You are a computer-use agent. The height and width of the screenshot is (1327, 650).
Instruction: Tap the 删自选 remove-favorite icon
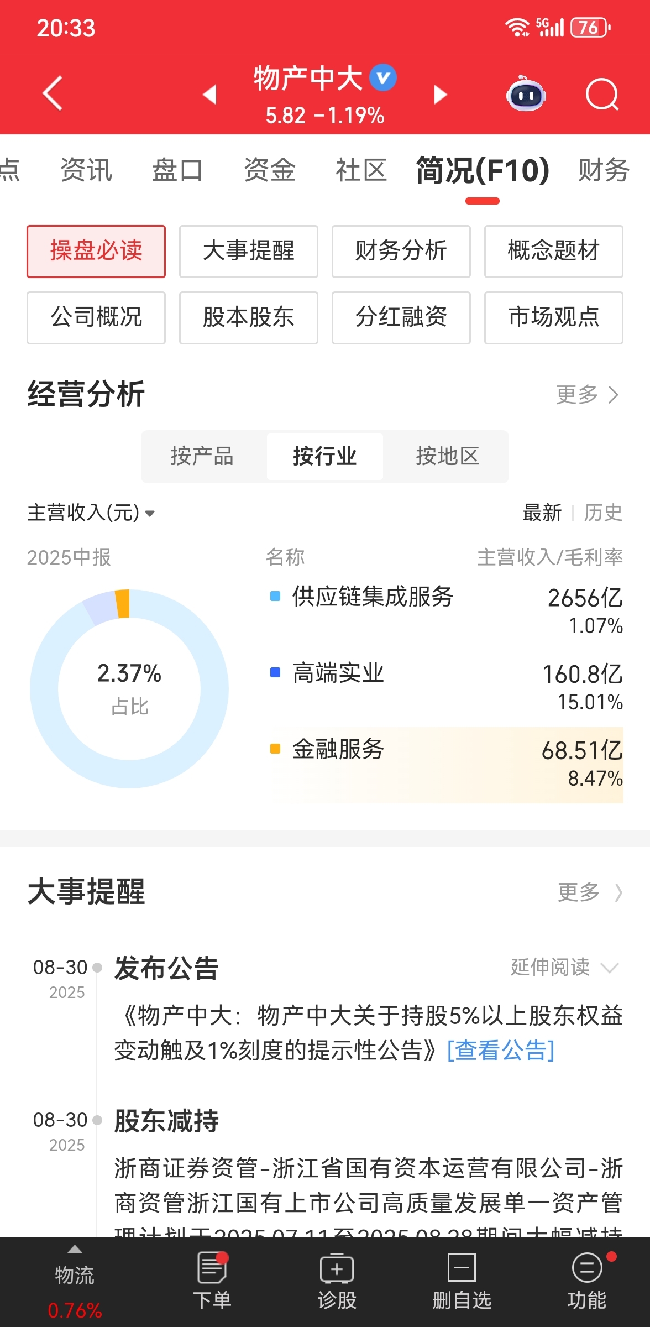click(x=462, y=1281)
